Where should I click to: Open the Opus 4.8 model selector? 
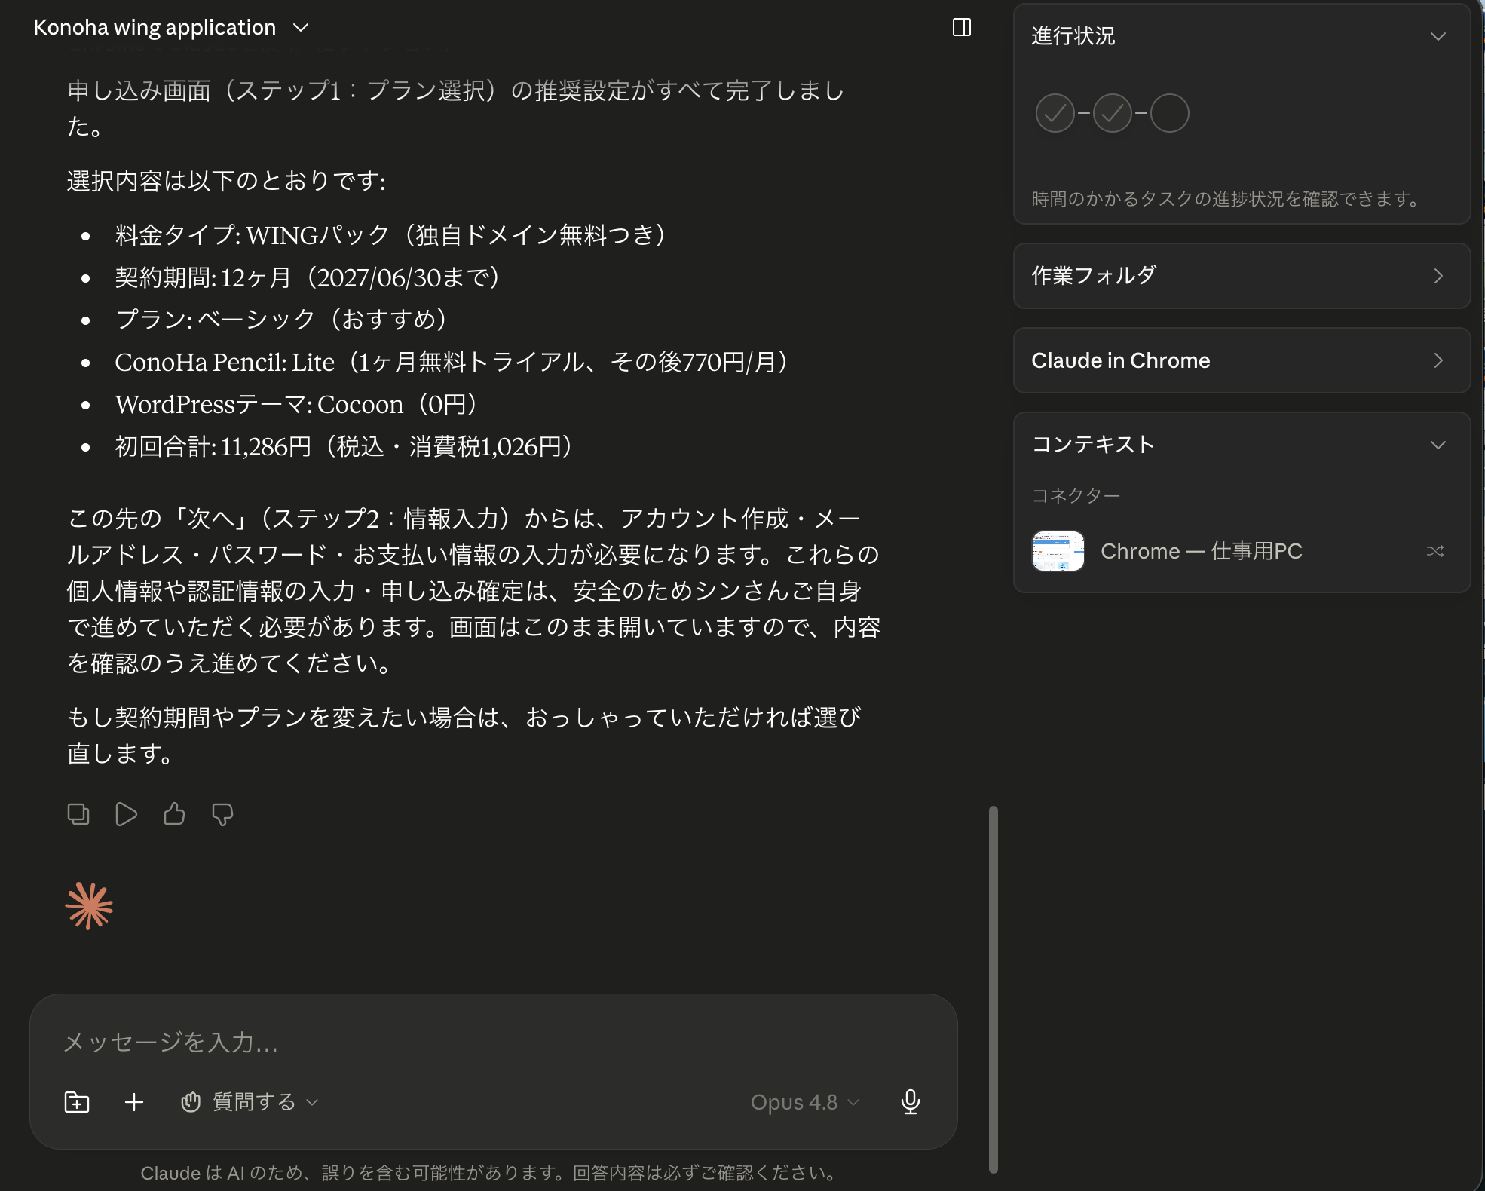(x=804, y=1102)
